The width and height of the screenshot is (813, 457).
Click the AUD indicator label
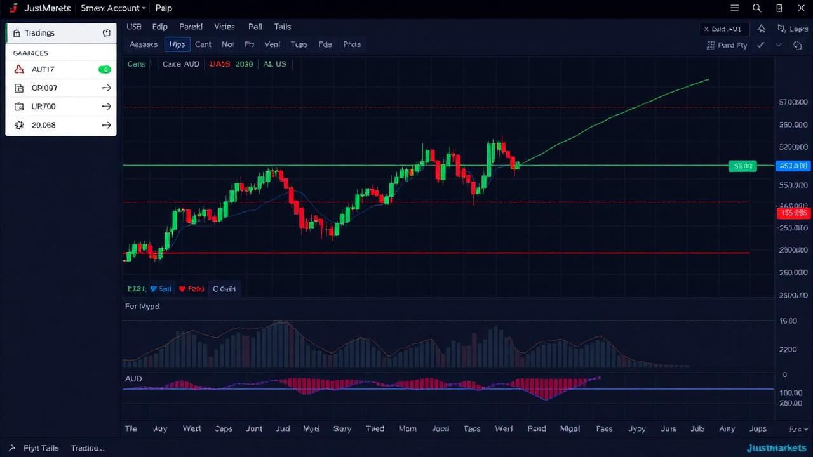click(x=133, y=379)
